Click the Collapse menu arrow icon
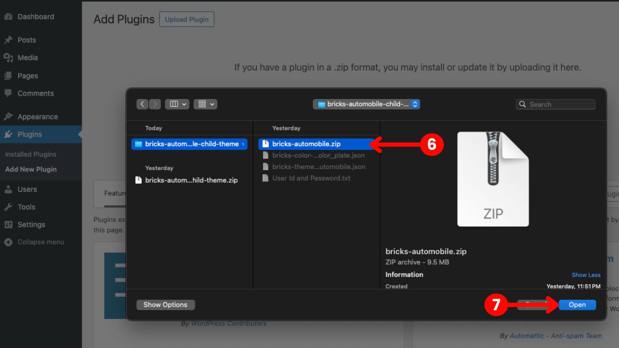 tap(8, 242)
